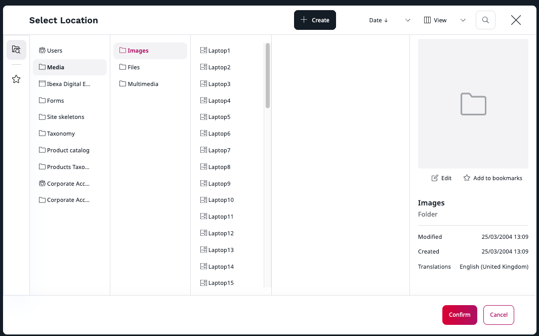Click the search magnifier icon
This screenshot has width=539, height=336.
(485, 20)
